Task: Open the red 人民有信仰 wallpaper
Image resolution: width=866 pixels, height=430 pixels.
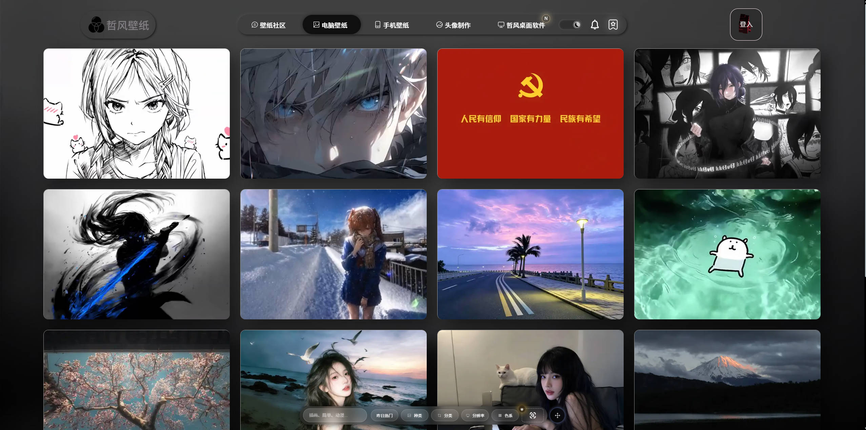Action: click(x=530, y=113)
